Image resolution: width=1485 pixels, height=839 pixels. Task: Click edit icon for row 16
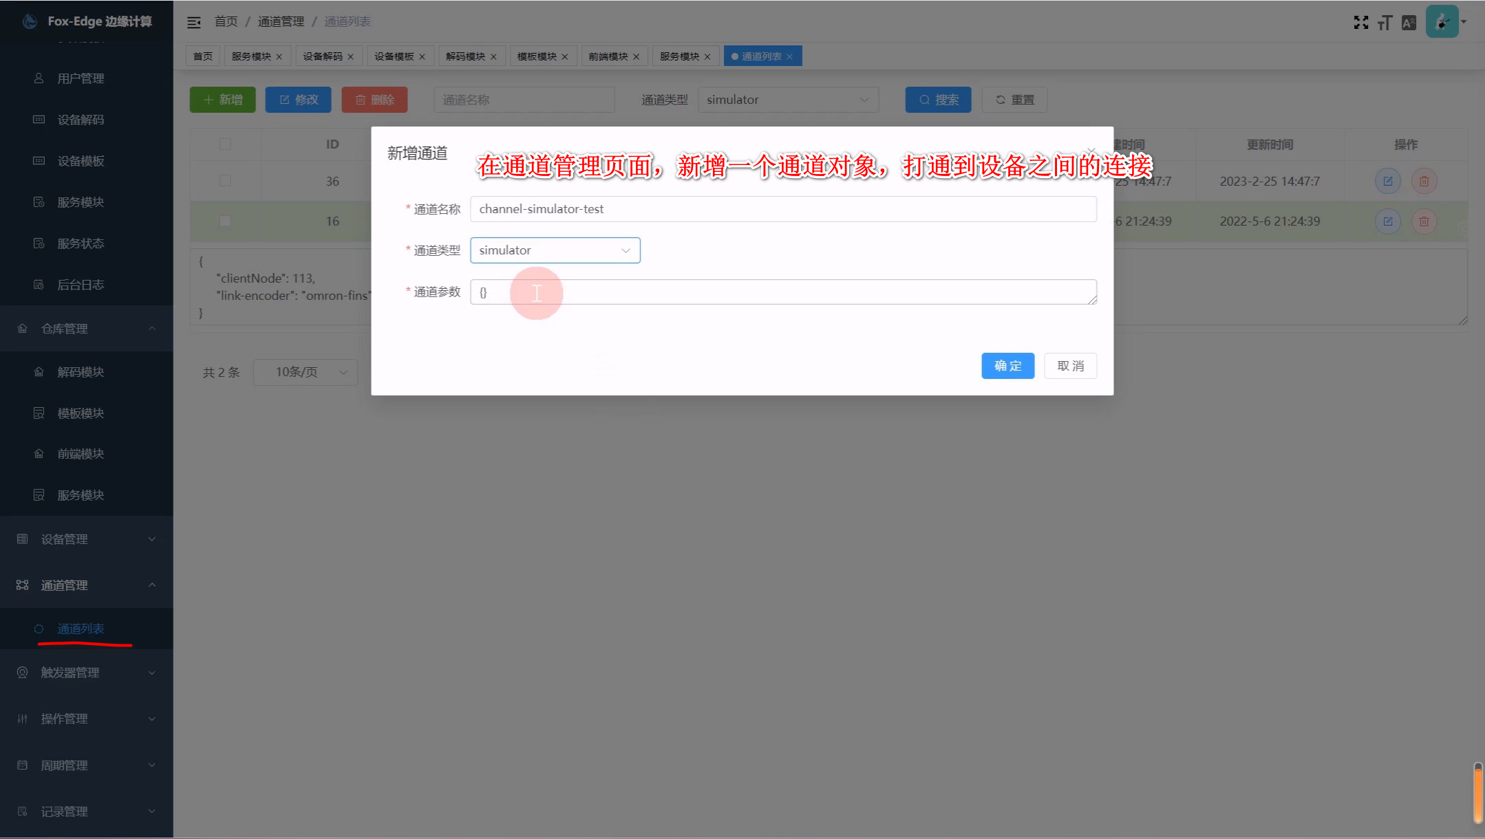click(1388, 221)
